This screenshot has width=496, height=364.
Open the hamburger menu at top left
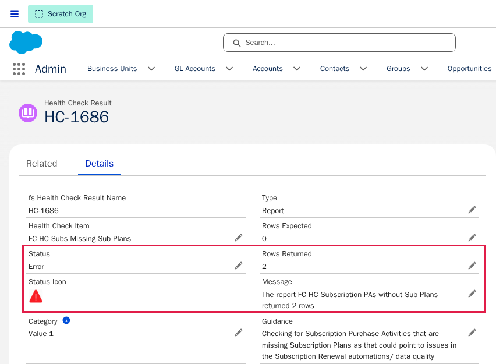15,14
